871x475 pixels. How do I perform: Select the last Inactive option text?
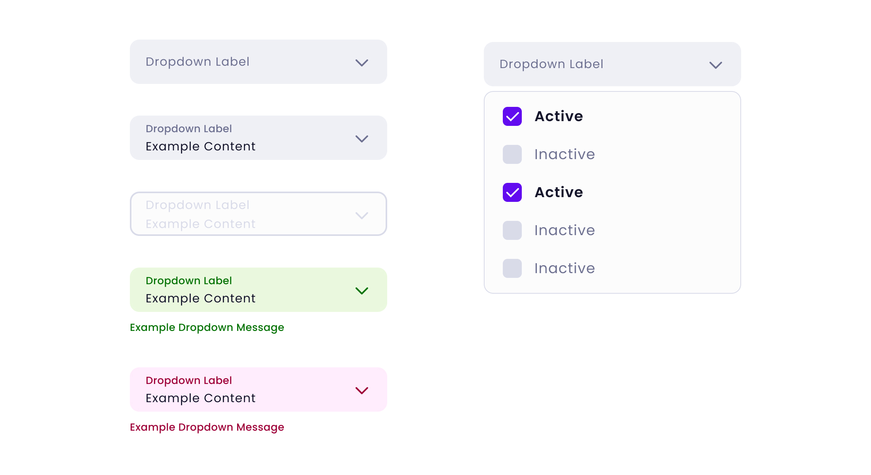[564, 268]
